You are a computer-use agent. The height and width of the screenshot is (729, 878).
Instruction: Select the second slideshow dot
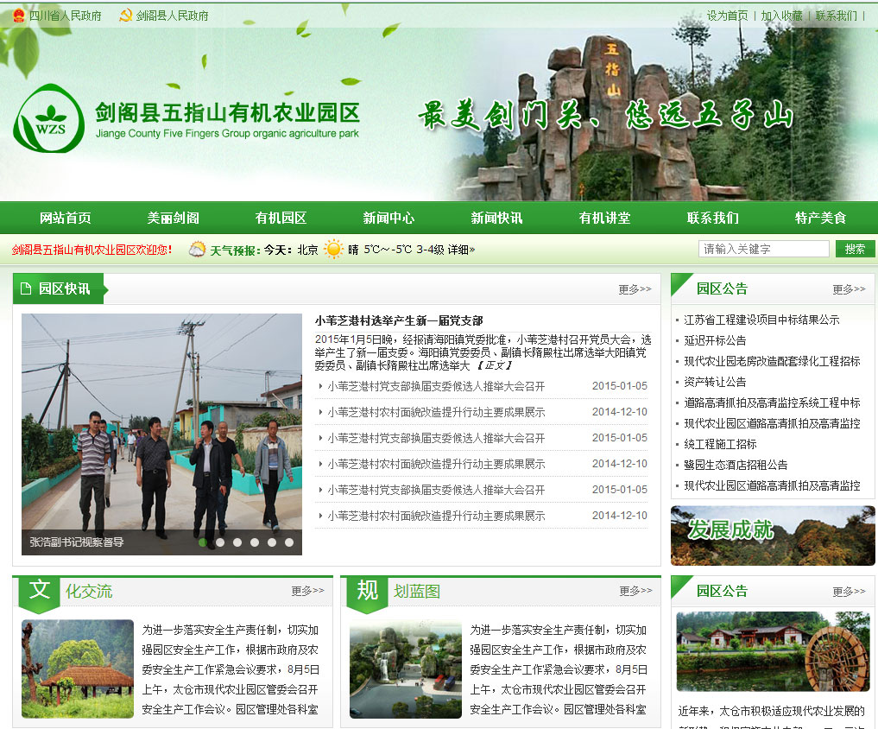tap(221, 542)
